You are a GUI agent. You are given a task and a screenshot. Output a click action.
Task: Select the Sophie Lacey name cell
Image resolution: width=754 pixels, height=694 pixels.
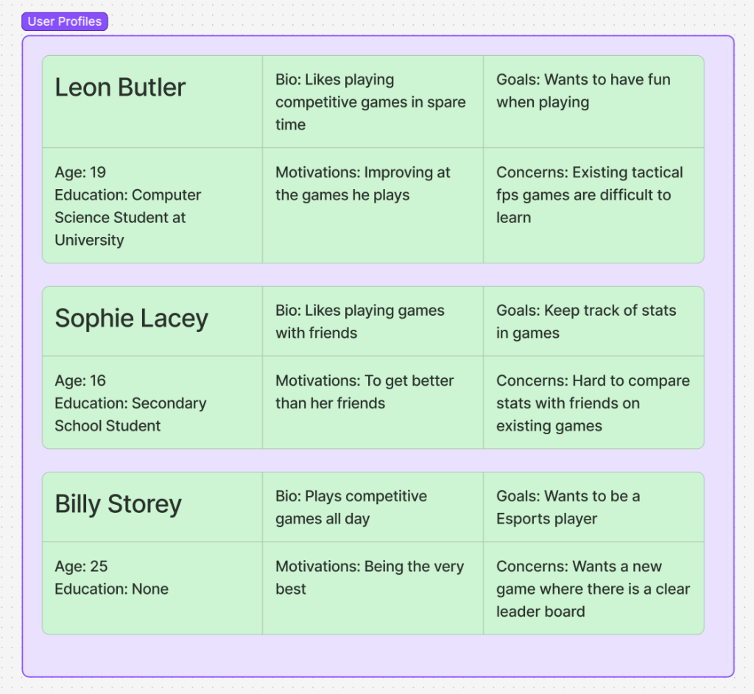152,321
